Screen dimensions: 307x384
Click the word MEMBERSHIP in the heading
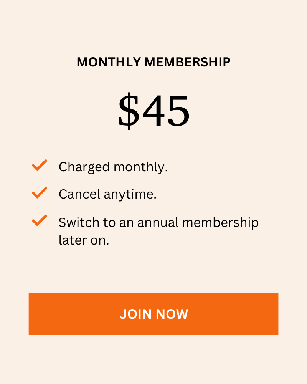click(188, 62)
